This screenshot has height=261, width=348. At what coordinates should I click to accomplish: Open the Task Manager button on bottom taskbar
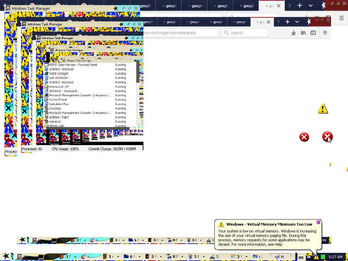[x=25, y=257]
